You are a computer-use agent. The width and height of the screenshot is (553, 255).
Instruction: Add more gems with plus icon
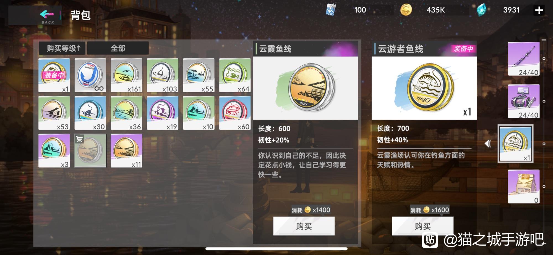click(539, 10)
